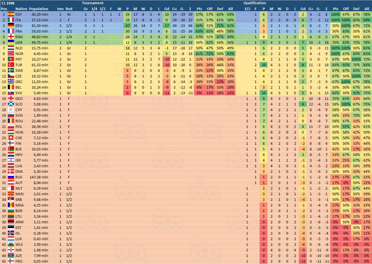Click the Turkey flag beside TUR

[11, 65]
